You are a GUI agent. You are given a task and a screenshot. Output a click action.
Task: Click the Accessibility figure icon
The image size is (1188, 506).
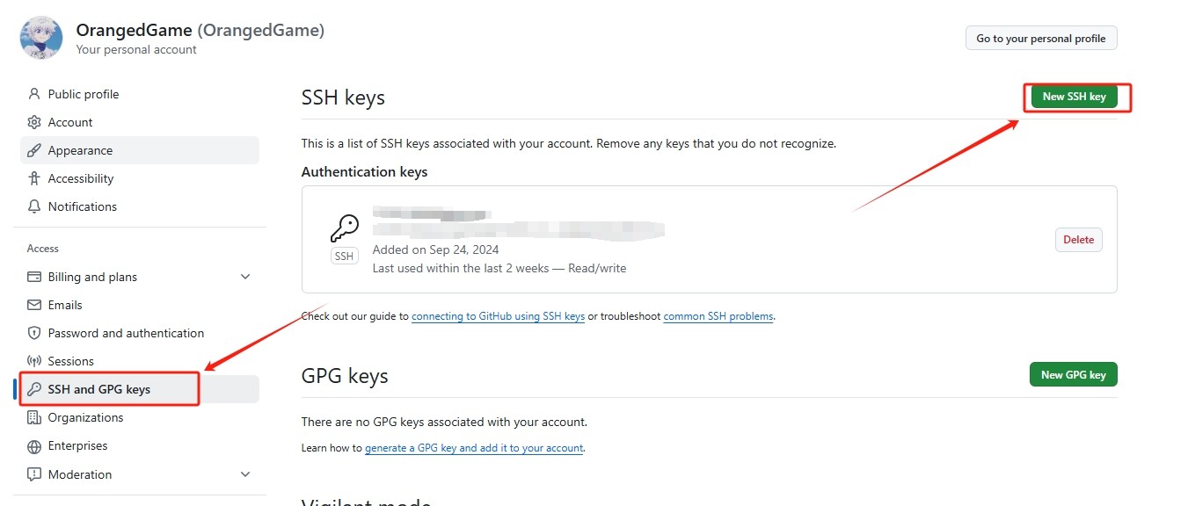click(34, 178)
